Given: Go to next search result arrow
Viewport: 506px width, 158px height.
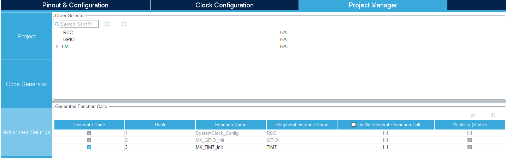Looking at the screenshot, I should coord(124,24).
